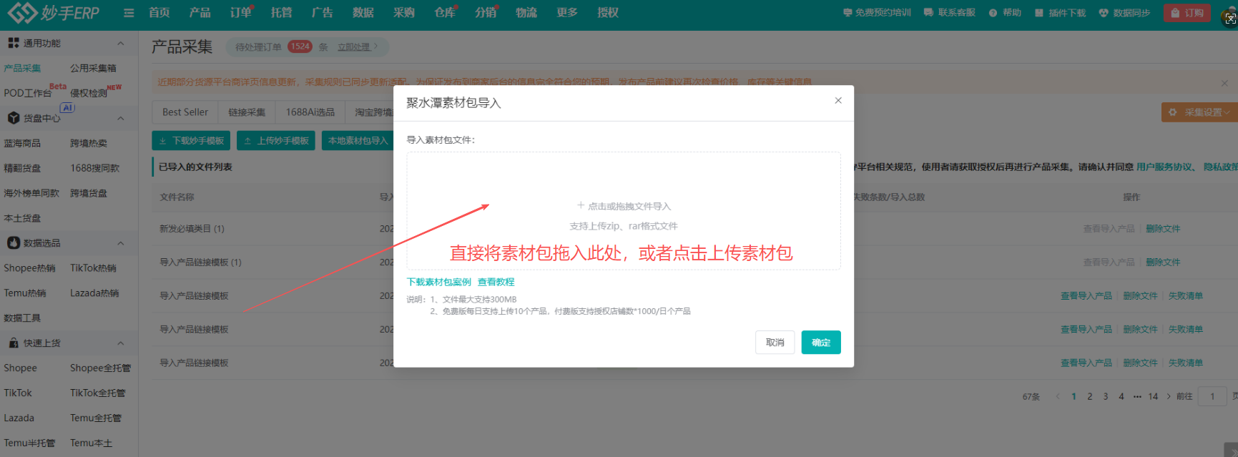1238x457 pixels.
Task: Click 确定 in the dialog
Action: 821,343
